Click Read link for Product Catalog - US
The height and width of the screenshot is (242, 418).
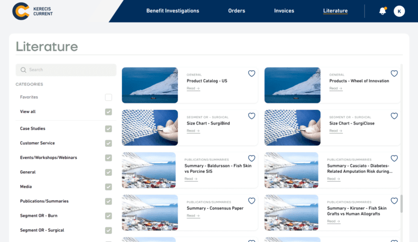193,89
